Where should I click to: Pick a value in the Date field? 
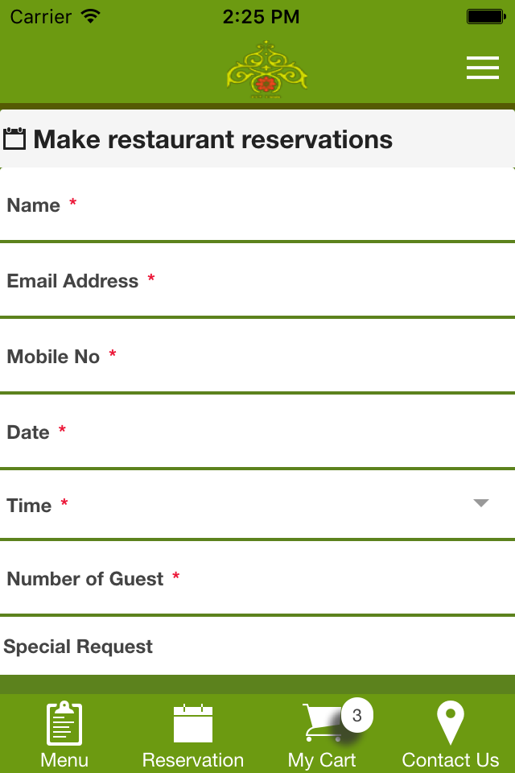(x=257, y=432)
